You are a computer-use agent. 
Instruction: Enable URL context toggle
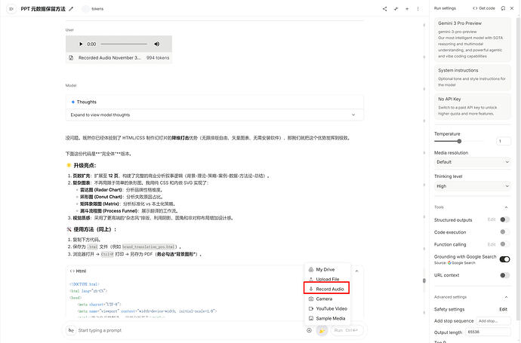click(x=504, y=275)
